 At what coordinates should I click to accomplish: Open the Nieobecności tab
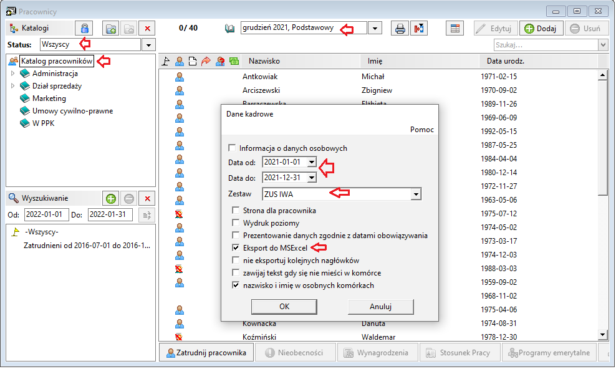pos(296,353)
